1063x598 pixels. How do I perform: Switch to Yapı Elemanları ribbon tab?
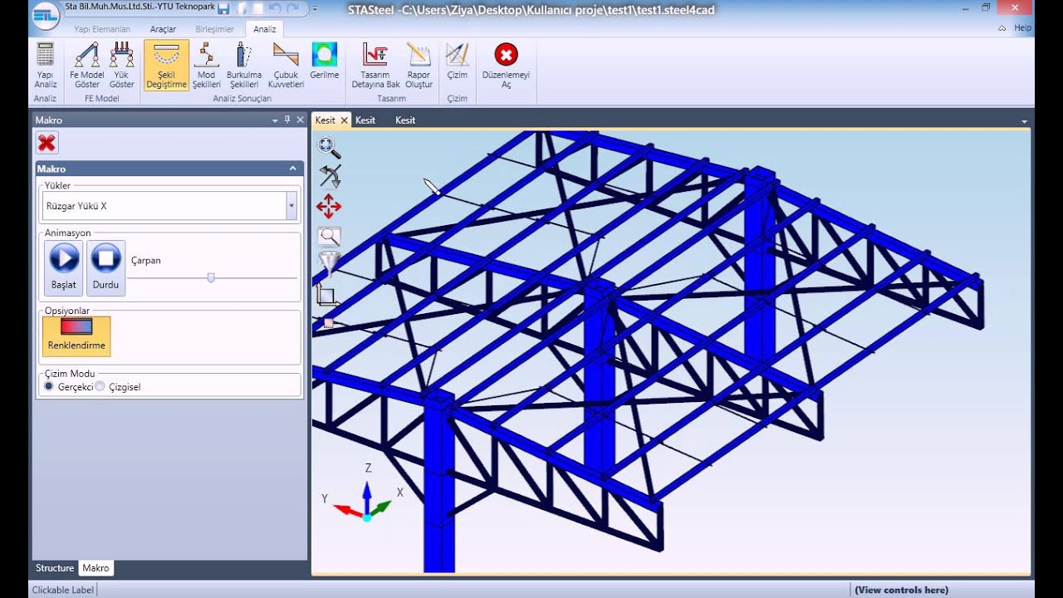[x=102, y=29]
